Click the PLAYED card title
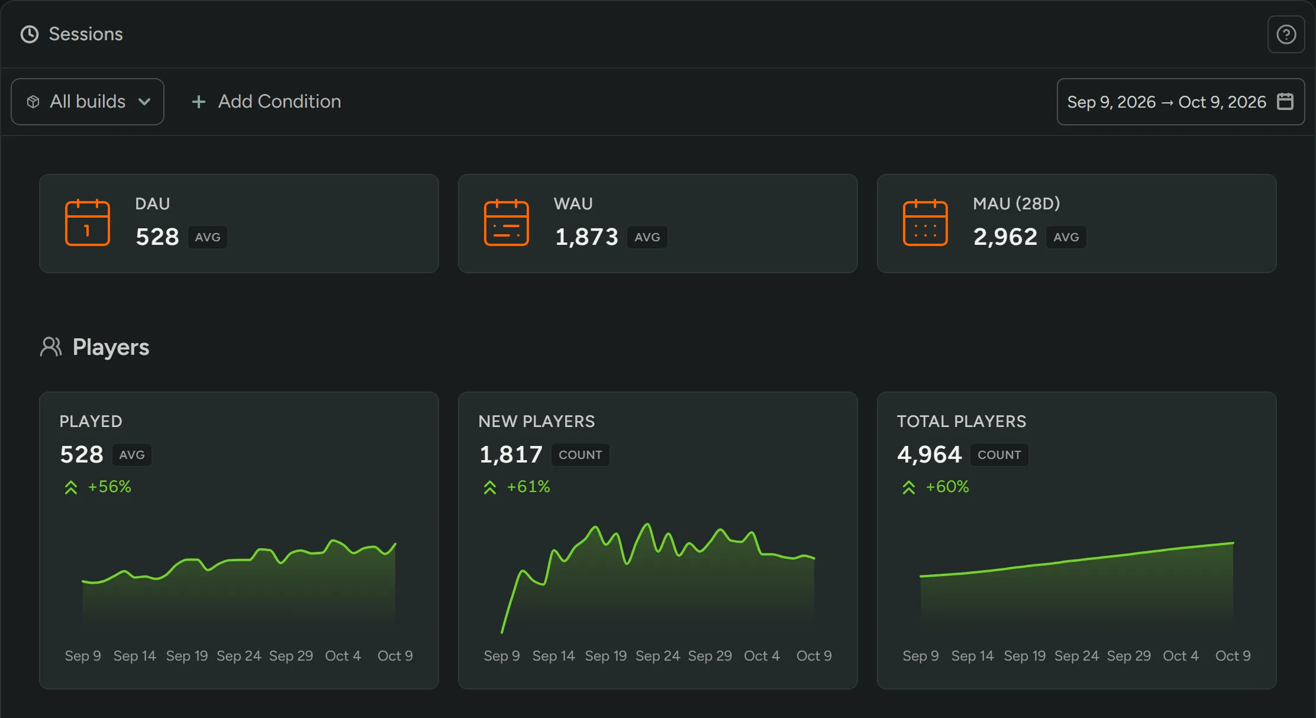Image resolution: width=1316 pixels, height=718 pixels. point(91,422)
